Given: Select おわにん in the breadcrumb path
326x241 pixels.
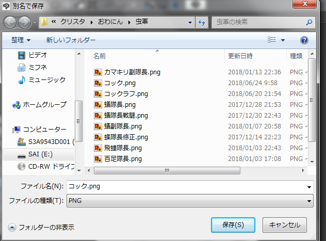Looking at the screenshot, I should point(110,22).
